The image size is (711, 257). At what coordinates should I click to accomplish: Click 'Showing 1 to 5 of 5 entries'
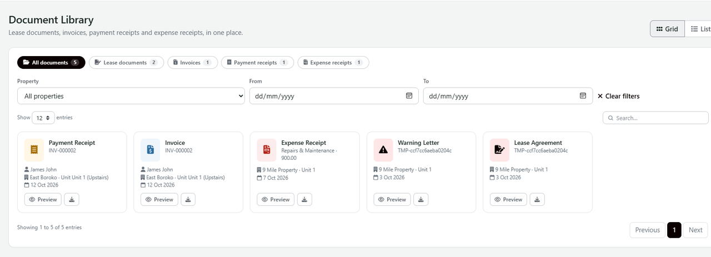(x=49, y=227)
